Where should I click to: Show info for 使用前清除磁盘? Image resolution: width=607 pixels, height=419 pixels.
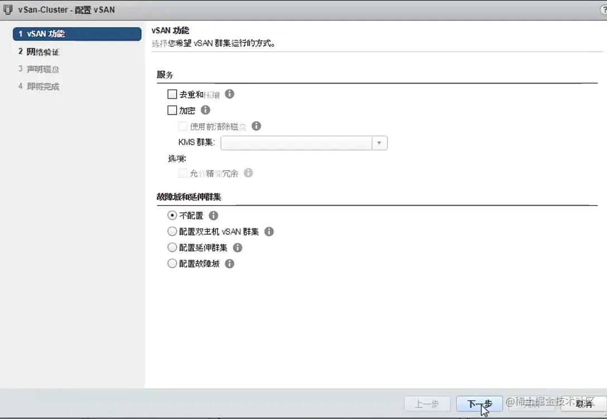pyautogui.click(x=256, y=126)
